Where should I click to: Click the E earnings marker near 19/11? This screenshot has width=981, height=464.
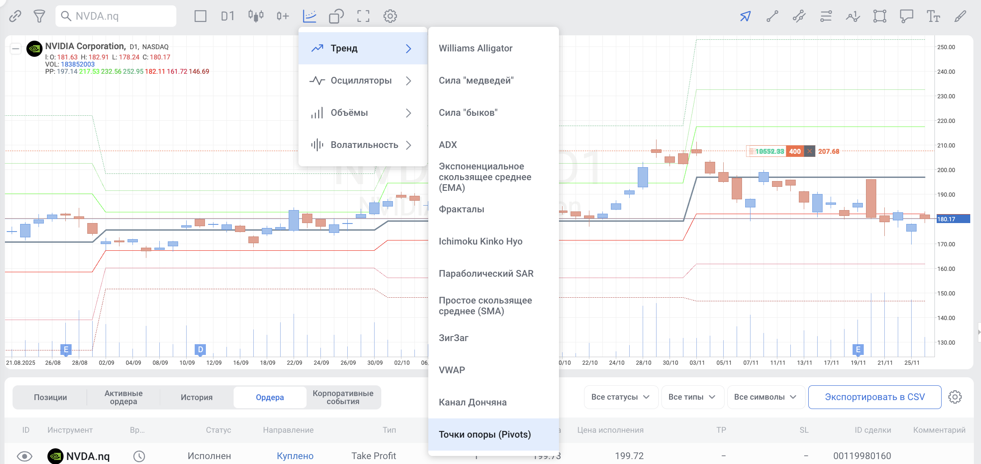click(858, 350)
